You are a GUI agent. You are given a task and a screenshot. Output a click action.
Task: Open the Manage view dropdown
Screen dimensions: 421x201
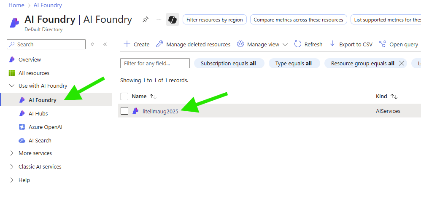click(x=262, y=44)
